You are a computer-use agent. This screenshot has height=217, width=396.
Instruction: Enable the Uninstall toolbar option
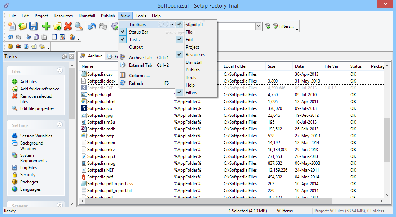196,62
